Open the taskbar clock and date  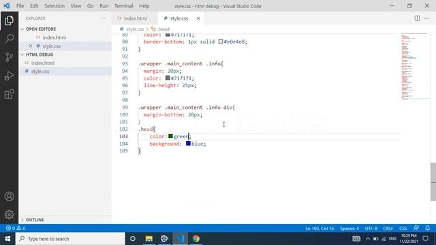click(409, 239)
